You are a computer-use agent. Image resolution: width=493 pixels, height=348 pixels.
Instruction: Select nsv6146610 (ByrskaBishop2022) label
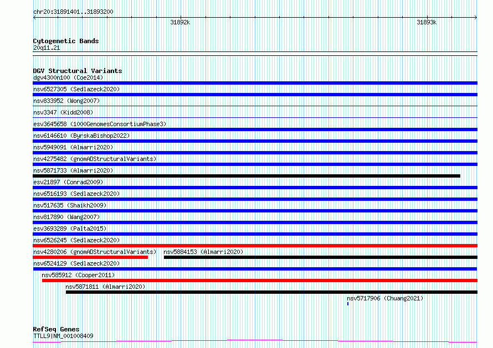81,136
